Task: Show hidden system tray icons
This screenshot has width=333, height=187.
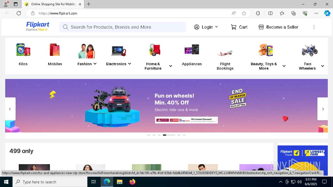Action: click(280, 182)
